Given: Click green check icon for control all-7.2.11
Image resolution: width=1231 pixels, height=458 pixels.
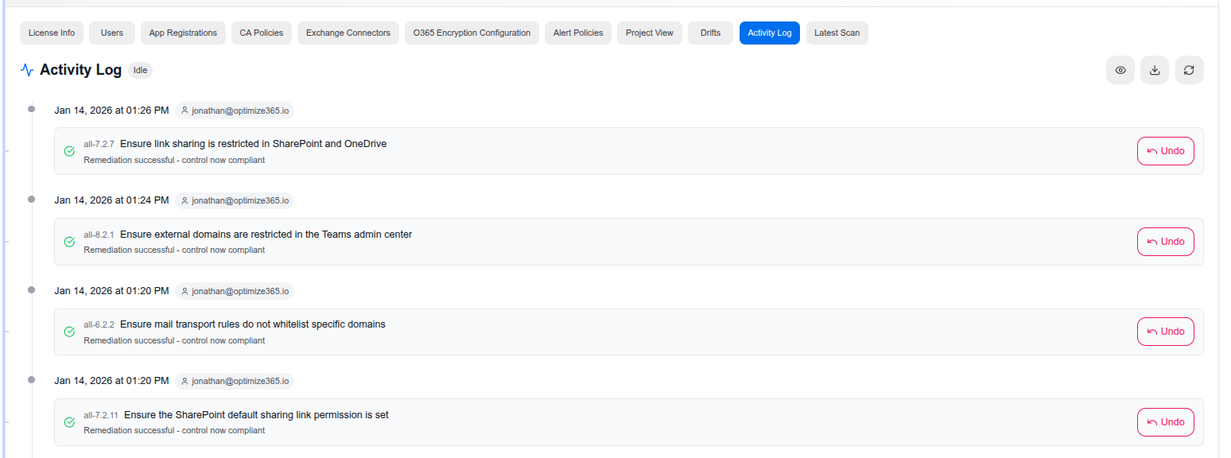Looking at the screenshot, I should click(x=69, y=422).
